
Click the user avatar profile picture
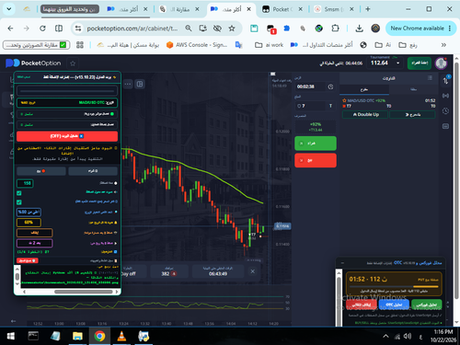441,63
